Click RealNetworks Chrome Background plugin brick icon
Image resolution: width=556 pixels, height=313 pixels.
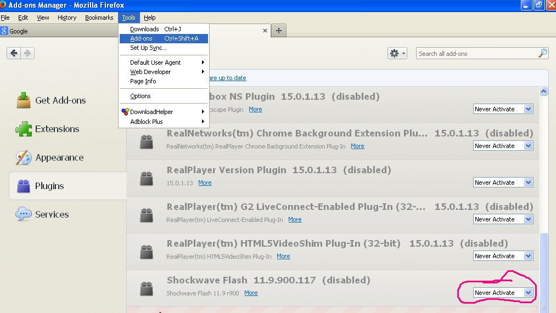coord(147,141)
